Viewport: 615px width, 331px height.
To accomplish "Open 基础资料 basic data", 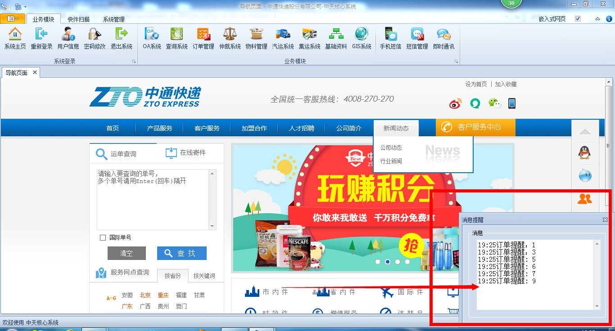I will click(336, 38).
